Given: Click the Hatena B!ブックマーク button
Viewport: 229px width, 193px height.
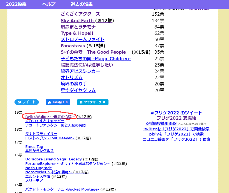Looking at the screenshot, I should (x=93, y=102).
